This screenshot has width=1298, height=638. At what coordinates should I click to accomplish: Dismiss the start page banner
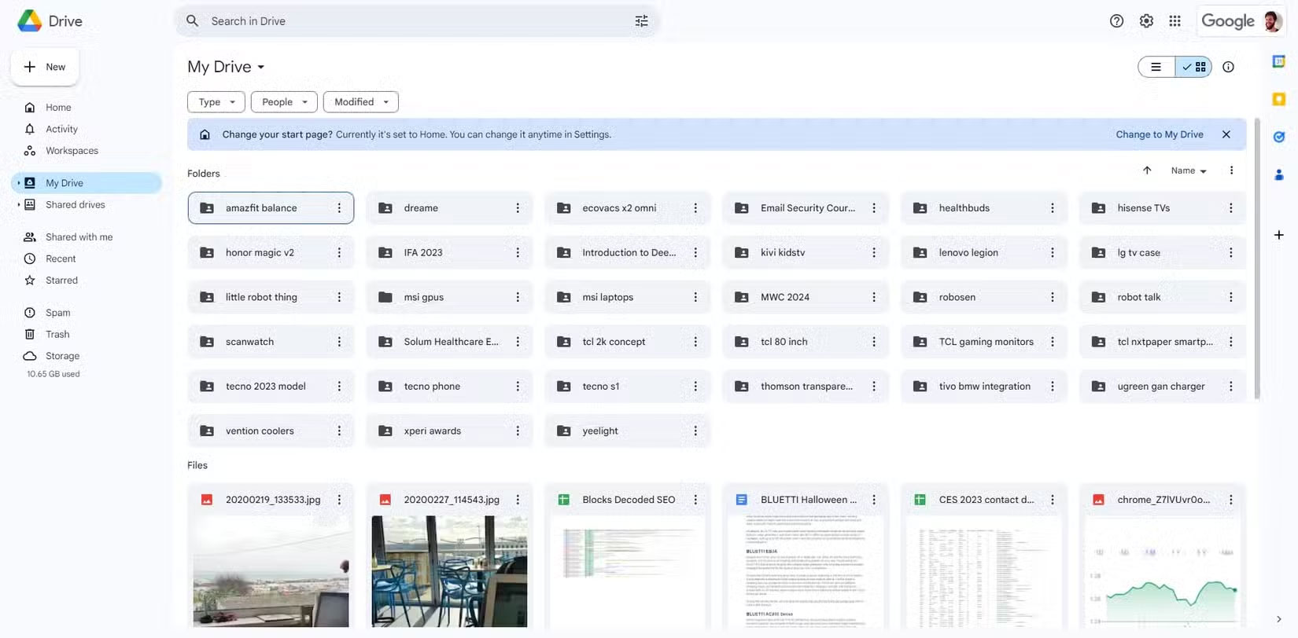(1226, 134)
